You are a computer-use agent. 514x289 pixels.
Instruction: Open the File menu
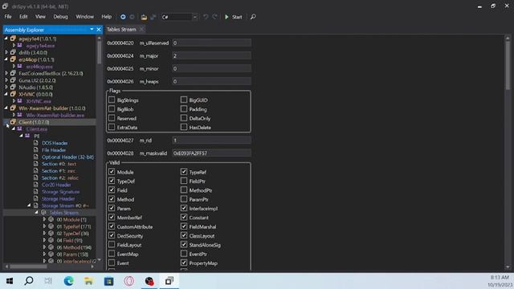(8, 17)
